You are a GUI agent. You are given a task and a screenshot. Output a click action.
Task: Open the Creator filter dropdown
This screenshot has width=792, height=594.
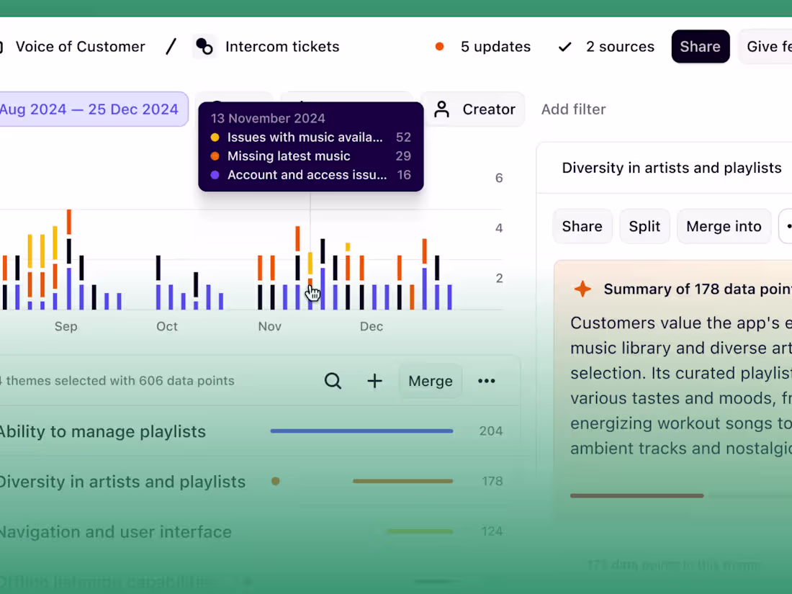click(x=474, y=109)
